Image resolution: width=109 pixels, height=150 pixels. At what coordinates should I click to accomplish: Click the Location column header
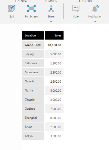pyautogui.click(x=33, y=35)
